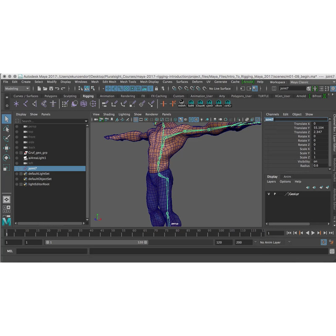This screenshot has width=336, height=336.
Task: Click the CleanM shelf script icon
Action: (200, 103)
